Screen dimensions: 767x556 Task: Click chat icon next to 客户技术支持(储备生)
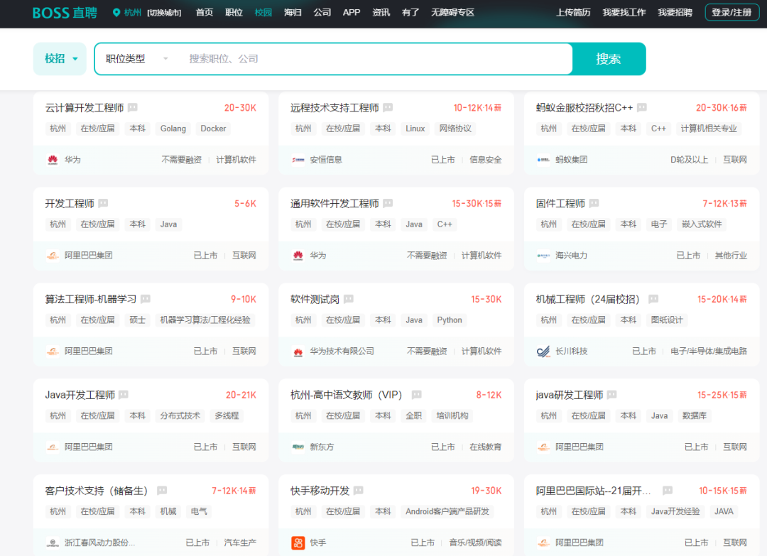click(x=162, y=491)
